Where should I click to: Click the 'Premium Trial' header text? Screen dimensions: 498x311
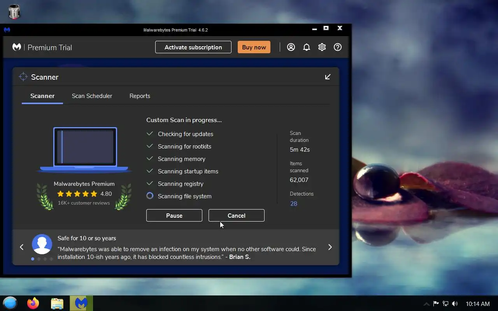[50, 47]
